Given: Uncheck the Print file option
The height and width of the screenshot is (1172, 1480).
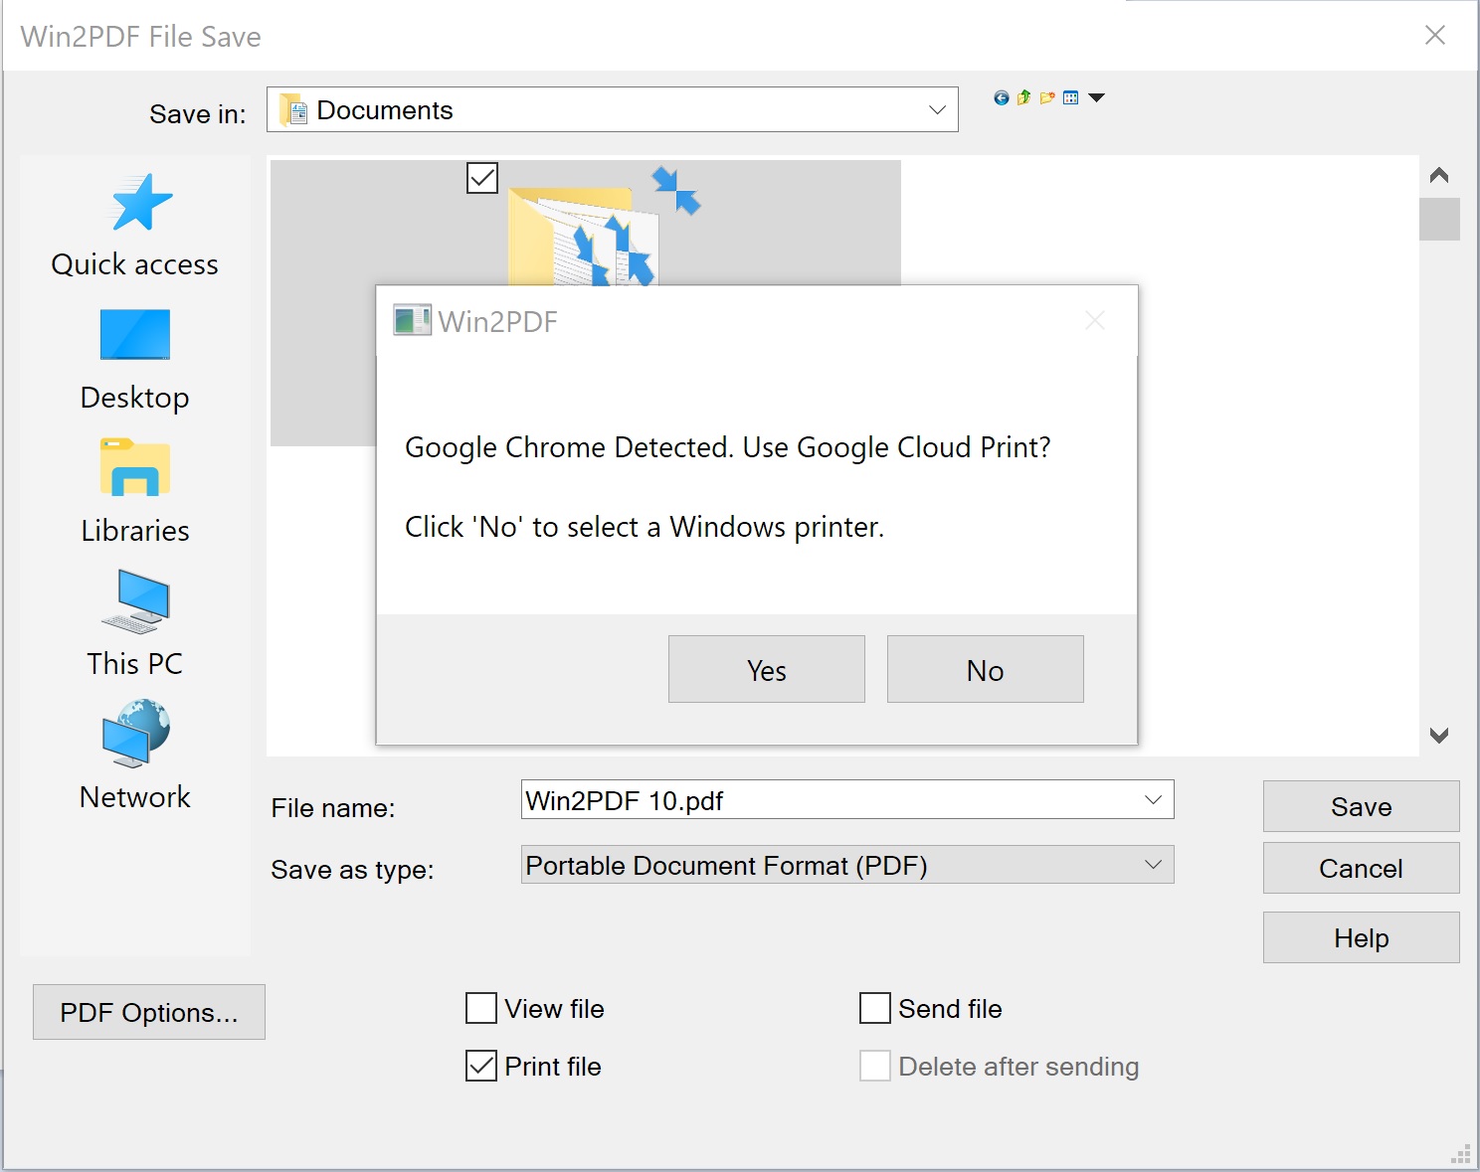Looking at the screenshot, I should pos(480,1065).
